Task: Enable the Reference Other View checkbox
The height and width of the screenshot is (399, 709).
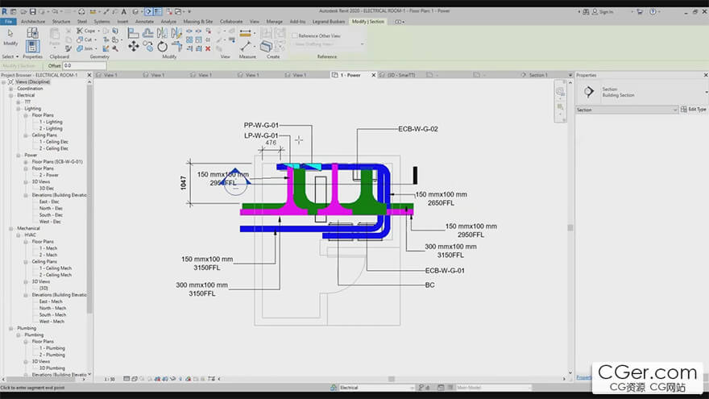Action: (294, 35)
